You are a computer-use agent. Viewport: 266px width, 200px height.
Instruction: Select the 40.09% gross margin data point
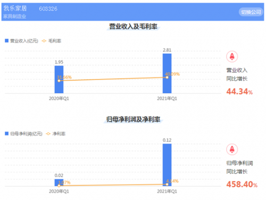point(167,77)
